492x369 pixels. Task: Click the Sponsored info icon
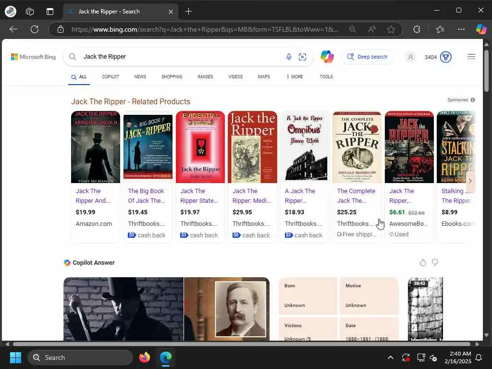473,100
